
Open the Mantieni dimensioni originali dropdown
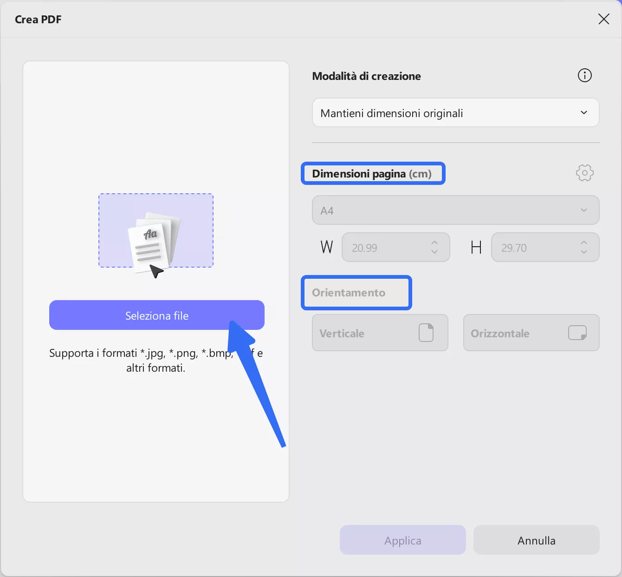pos(456,113)
